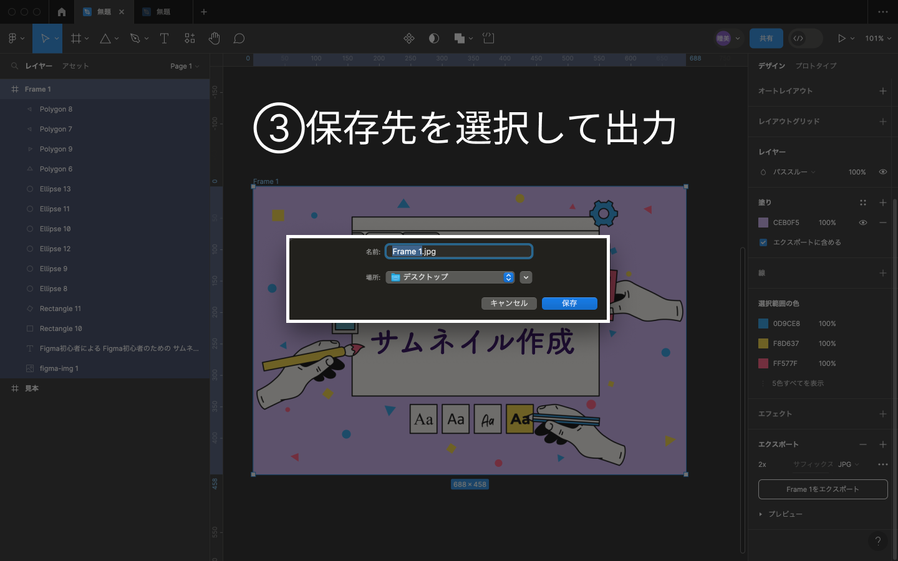Toggle fill CEB0F5 visibility eye
The image size is (898, 561).
coord(863,223)
